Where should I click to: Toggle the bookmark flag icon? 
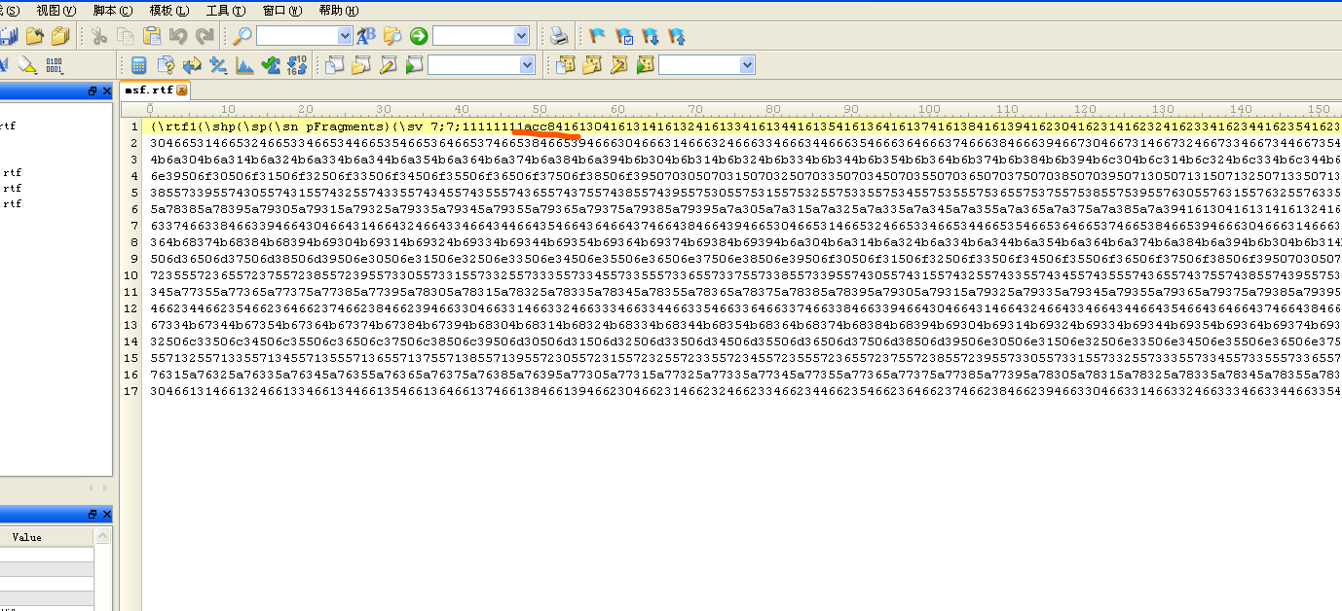tap(598, 36)
